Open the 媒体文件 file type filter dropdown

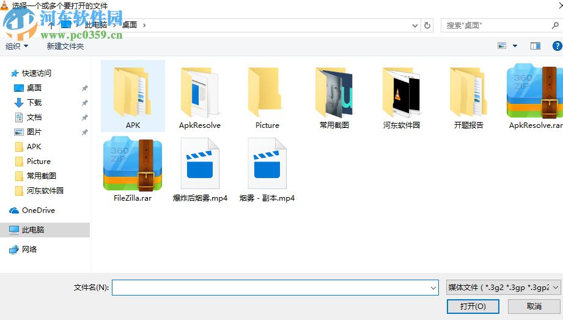(x=503, y=288)
